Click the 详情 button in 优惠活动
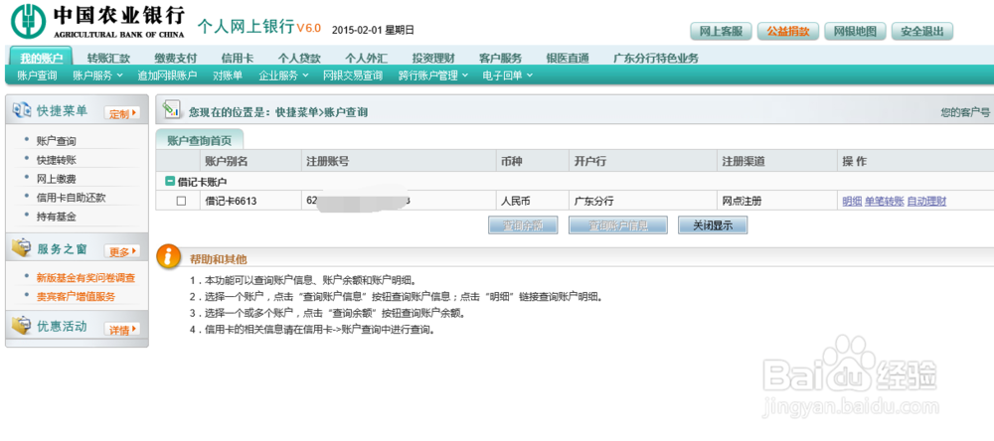This screenshot has width=994, height=441. (x=121, y=330)
